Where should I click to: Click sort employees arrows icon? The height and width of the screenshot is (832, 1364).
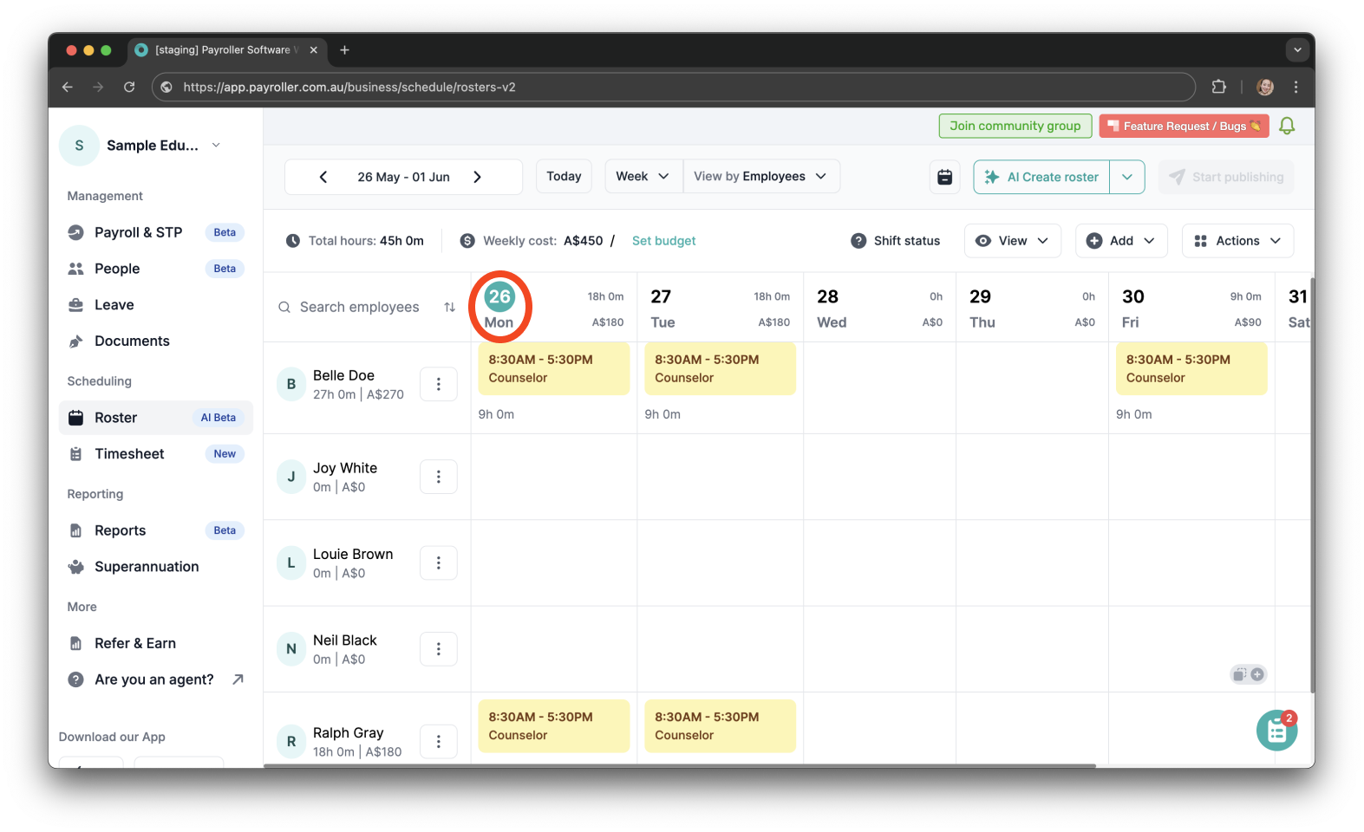(x=449, y=307)
